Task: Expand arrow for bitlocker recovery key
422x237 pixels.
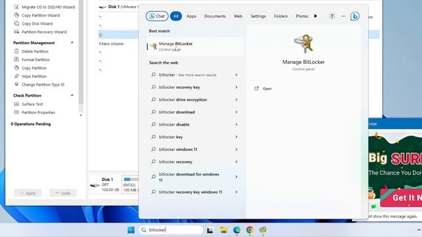Action: [236, 87]
